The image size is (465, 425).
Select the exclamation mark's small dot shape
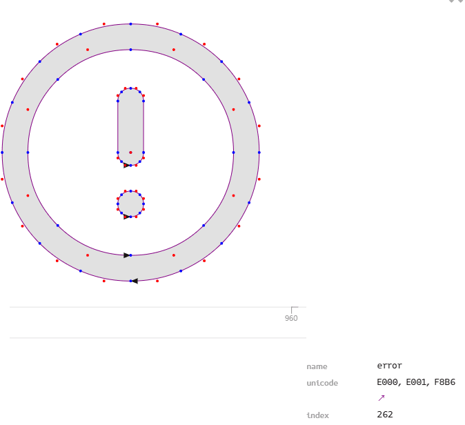130,204
